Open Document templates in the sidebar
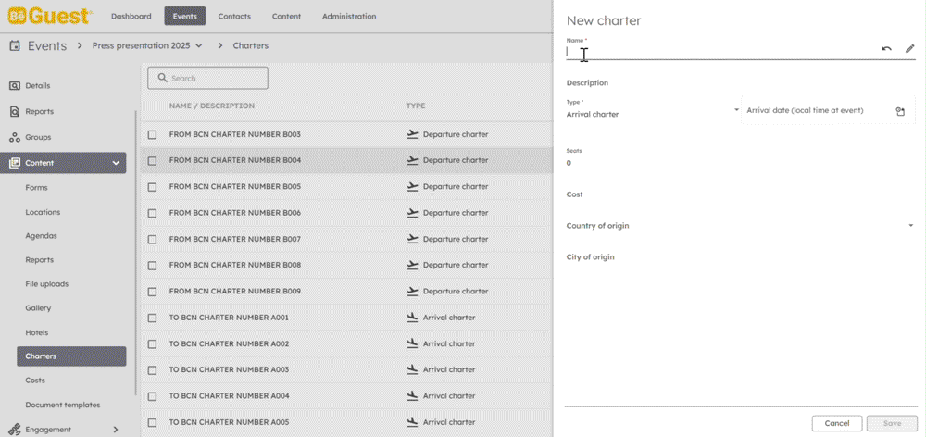Screen dimensions: 926x437 (63, 406)
